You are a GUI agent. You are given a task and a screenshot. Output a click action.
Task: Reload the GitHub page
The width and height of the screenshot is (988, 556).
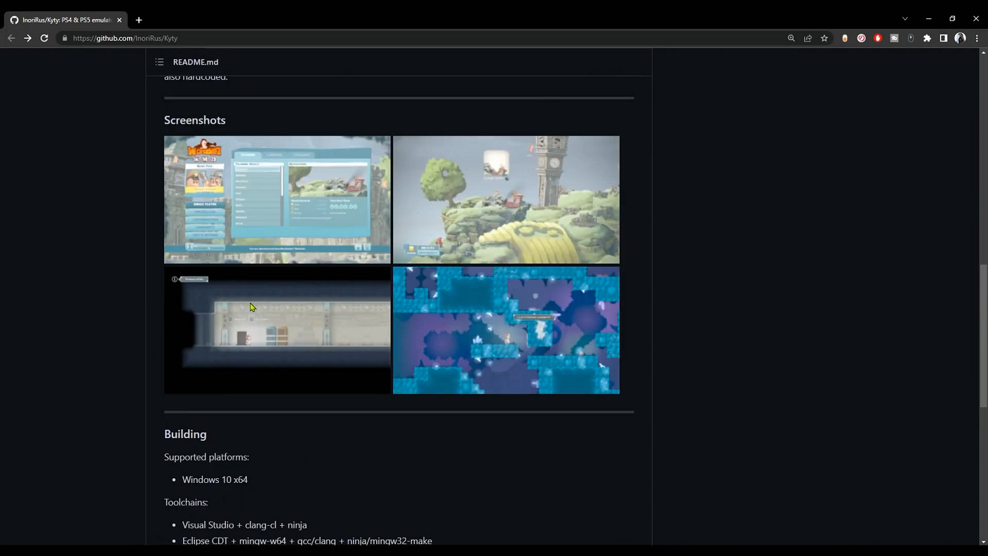44,38
